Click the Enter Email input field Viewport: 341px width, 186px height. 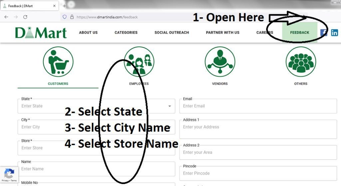point(258,106)
